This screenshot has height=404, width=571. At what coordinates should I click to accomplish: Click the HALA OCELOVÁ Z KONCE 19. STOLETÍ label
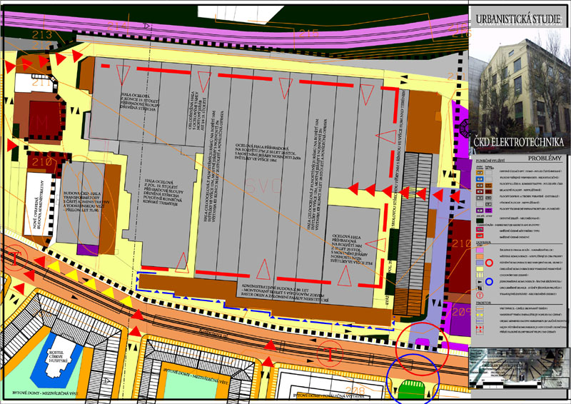tap(140, 101)
